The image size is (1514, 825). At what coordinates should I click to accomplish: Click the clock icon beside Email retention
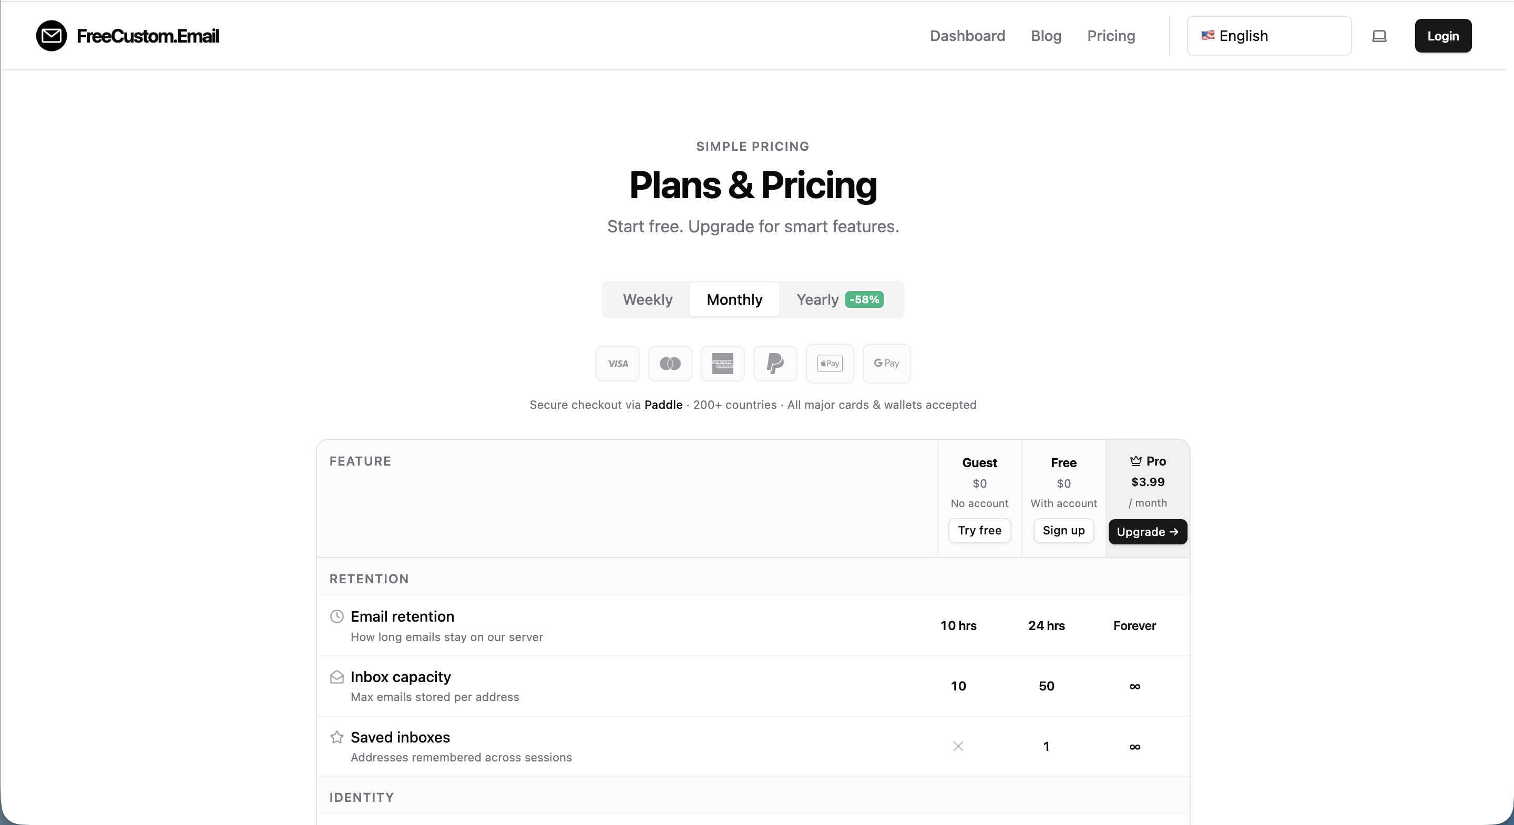pyautogui.click(x=336, y=616)
